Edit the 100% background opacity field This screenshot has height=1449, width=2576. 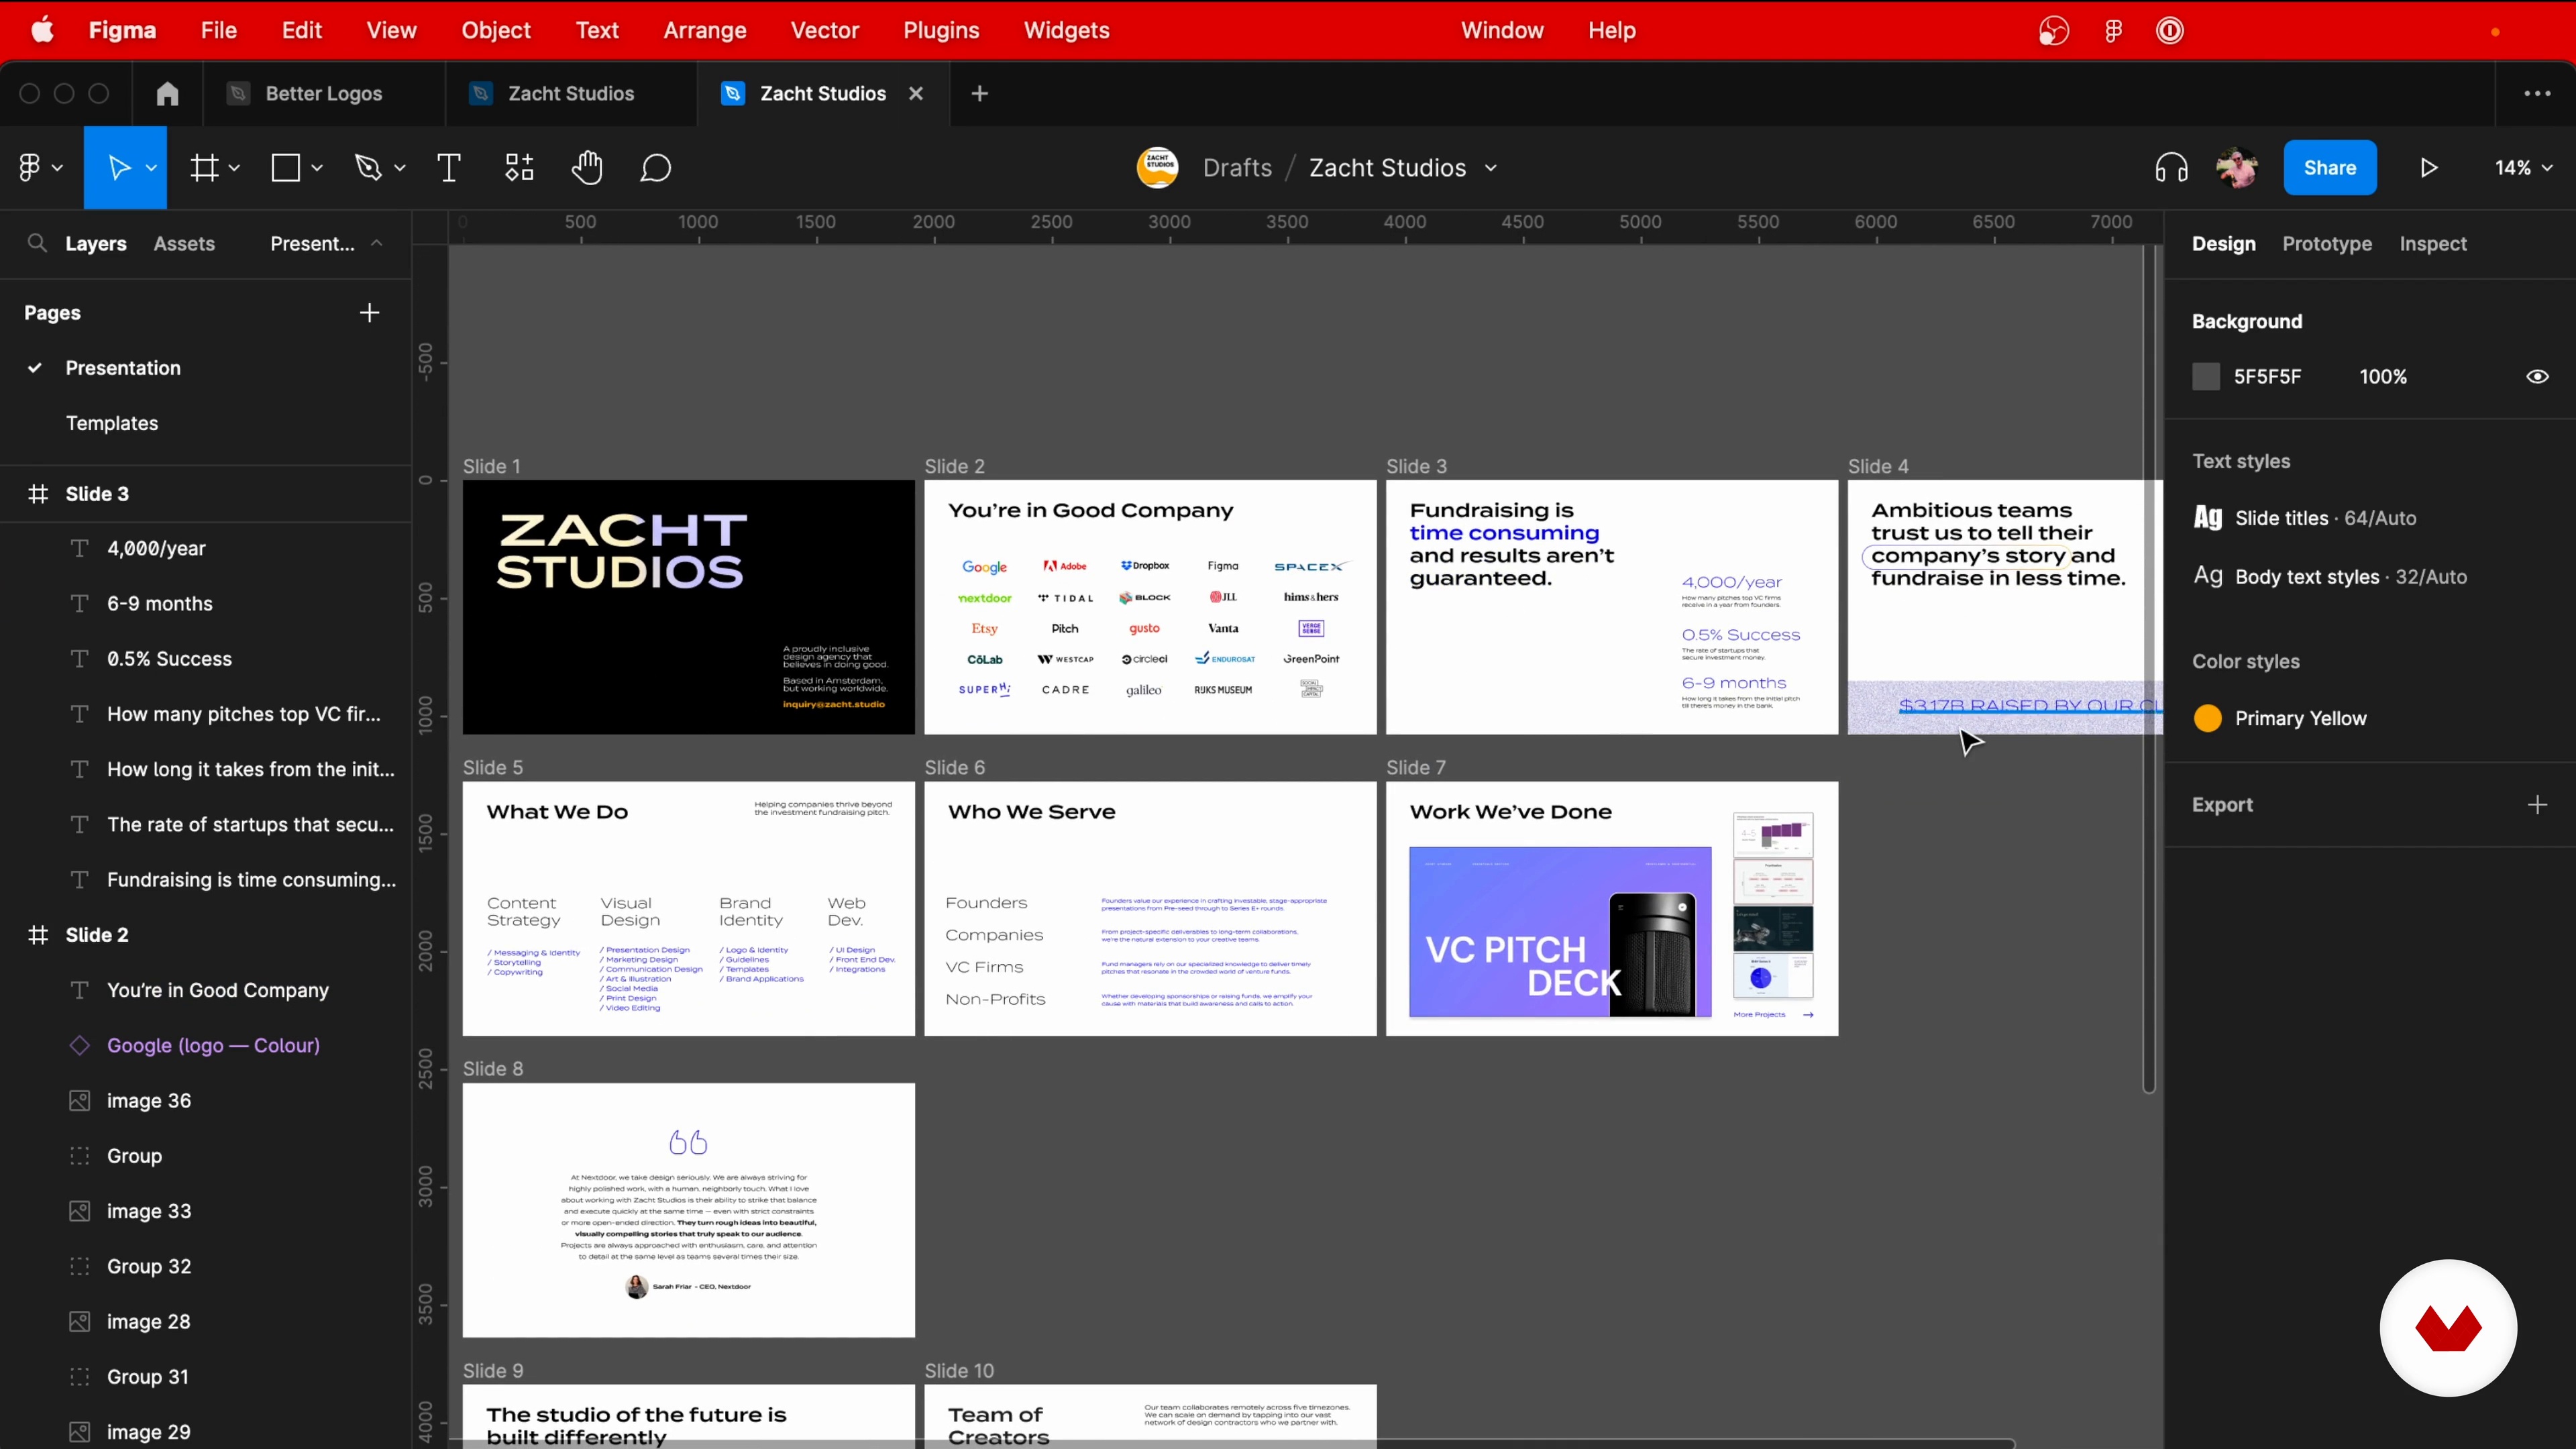2382,377
